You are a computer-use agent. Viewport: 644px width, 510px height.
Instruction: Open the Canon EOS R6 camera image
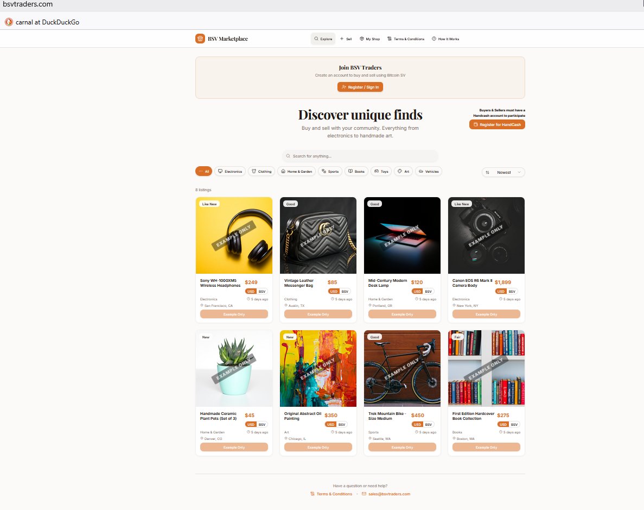(x=486, y=235)
